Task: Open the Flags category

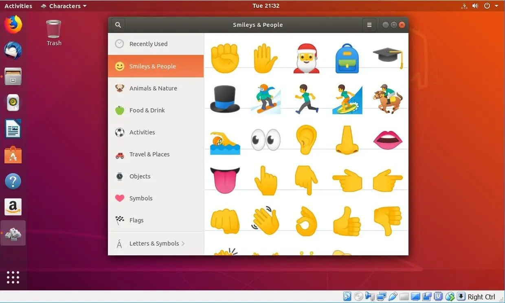Action: [156, 220]
